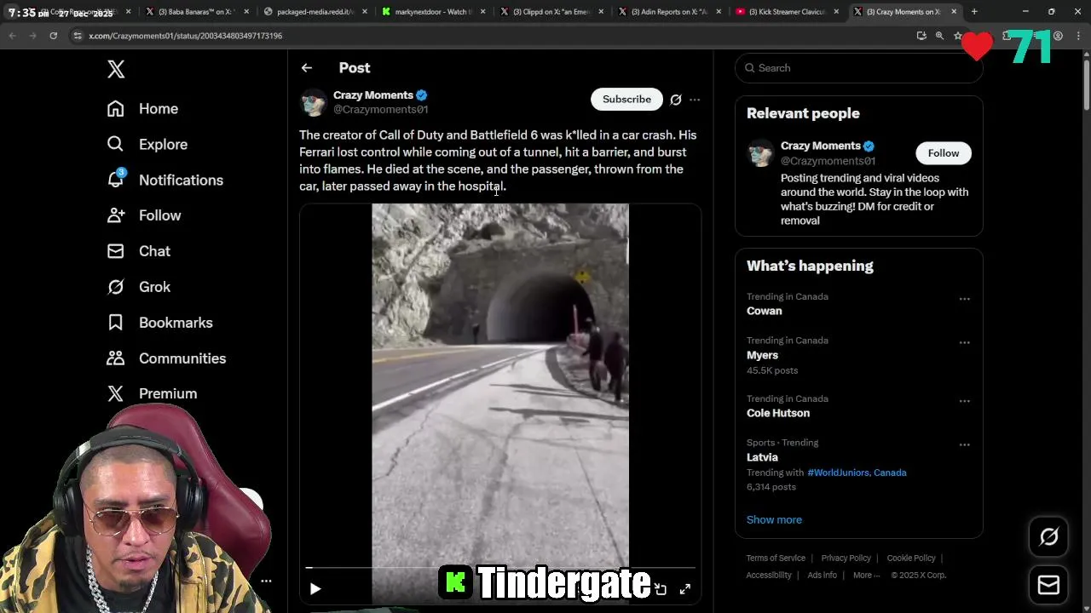Open the Cole Hutson trending topic

[x=778, y=414]
